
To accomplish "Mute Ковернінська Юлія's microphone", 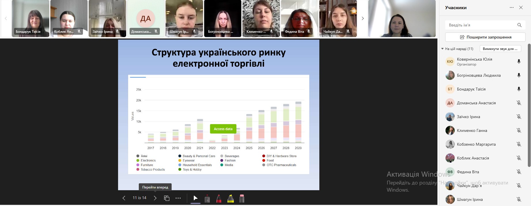I will click(x=519, y=61).
